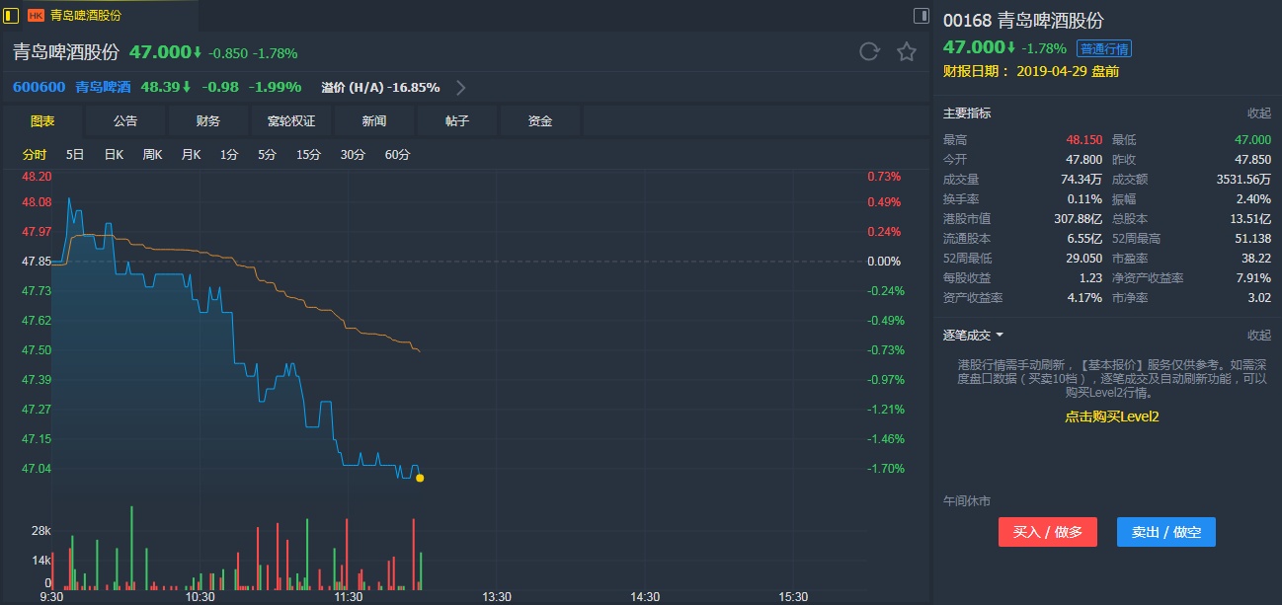Click the yellow latest-price dot on chart
The height and width of the screenshot is (605, 1282).
[x=420, y=478]
